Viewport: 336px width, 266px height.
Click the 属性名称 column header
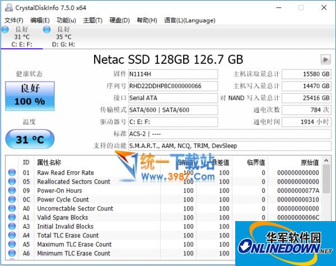(x=49, y=162)
